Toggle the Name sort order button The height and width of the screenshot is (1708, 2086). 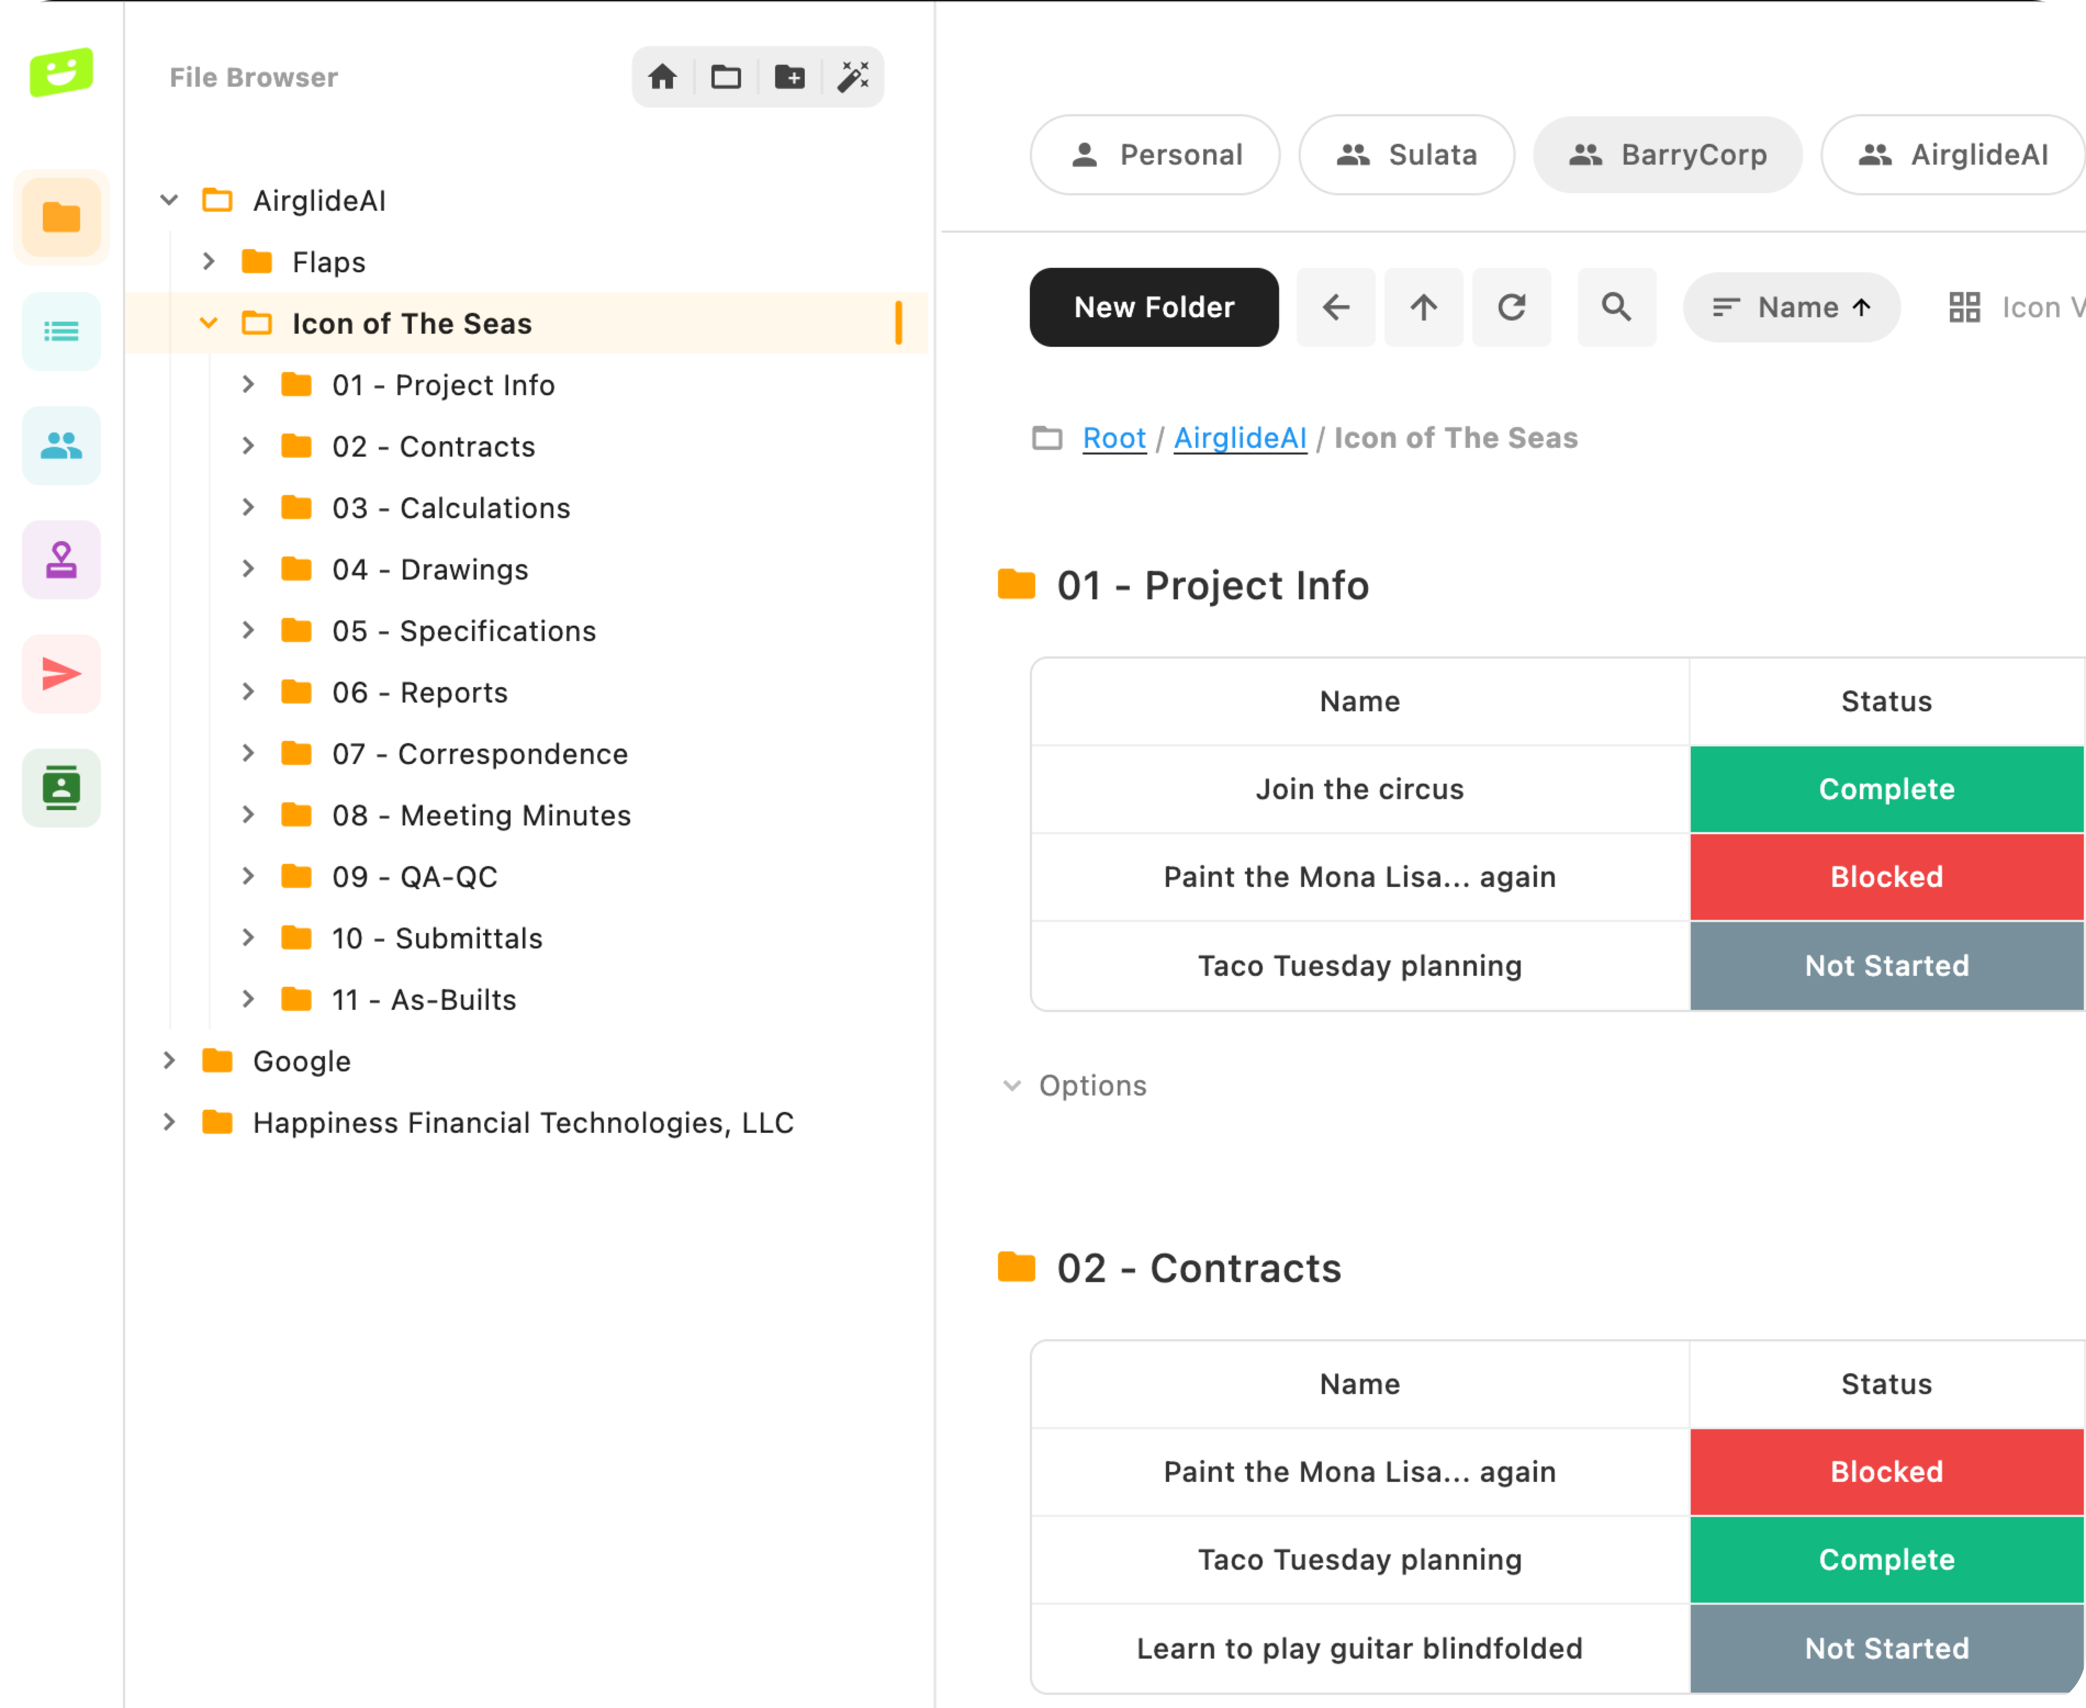coord(1791,307)
